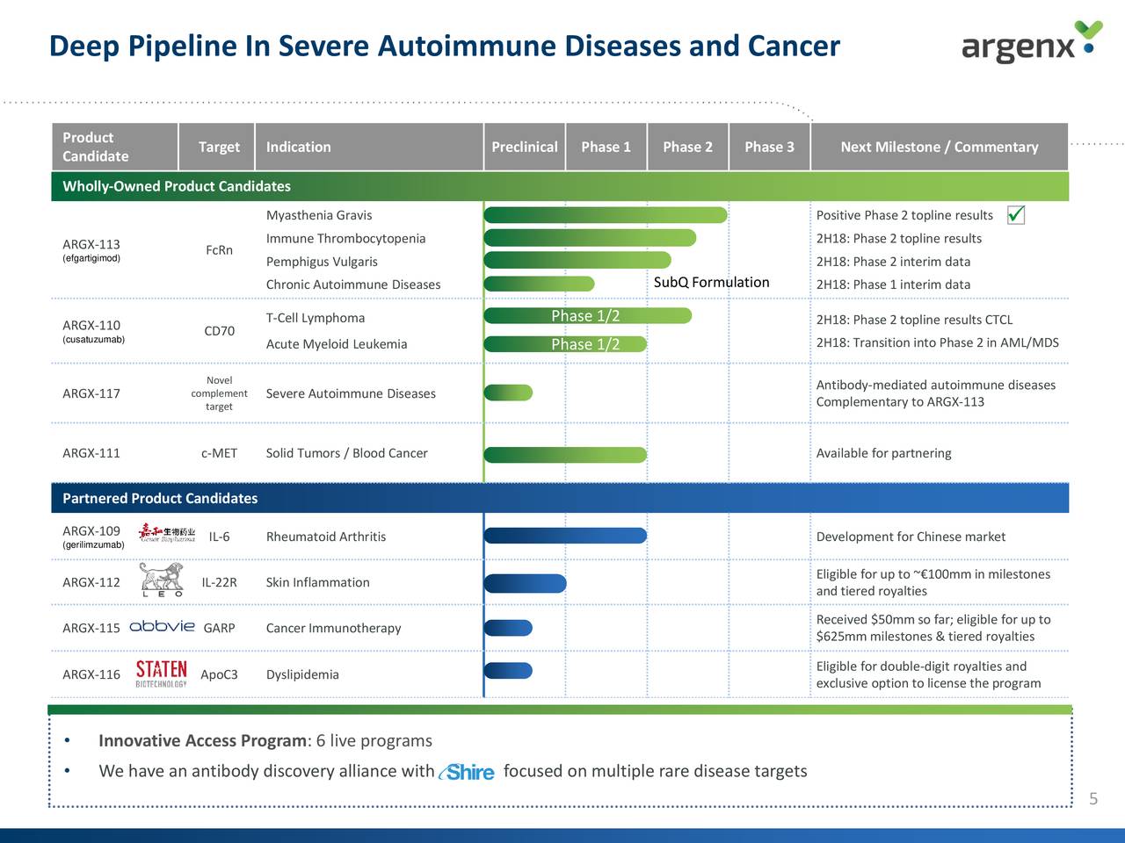This screenshot has width=1125, height=843.
Task: Click the Acute Myeloid Leukemia Phase 1/2 bar
Action: click(x=565, y=344)
